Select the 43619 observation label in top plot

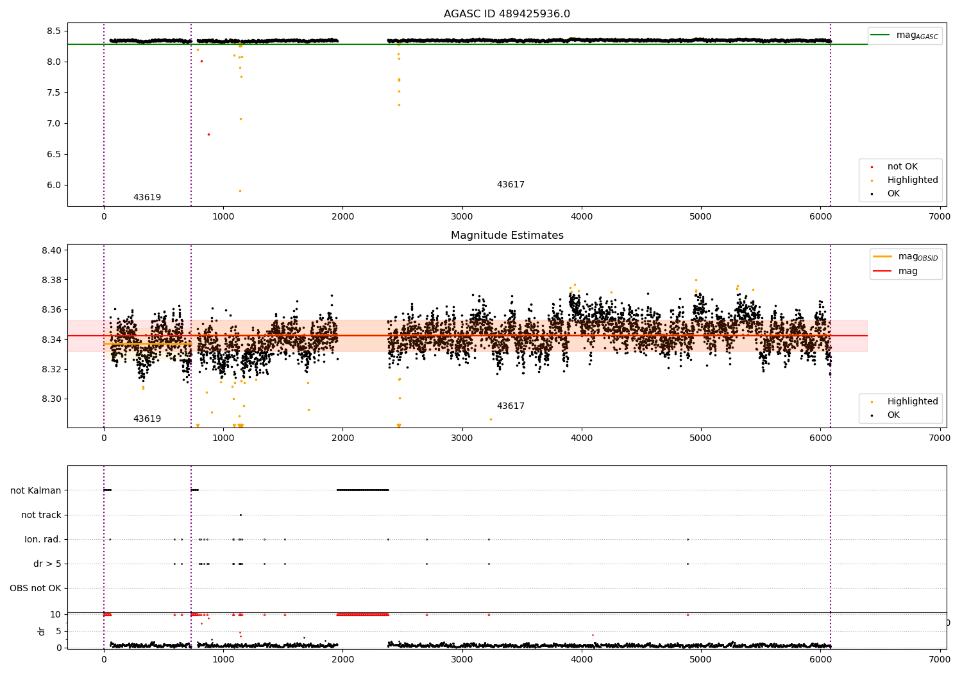tap(147, 198)
